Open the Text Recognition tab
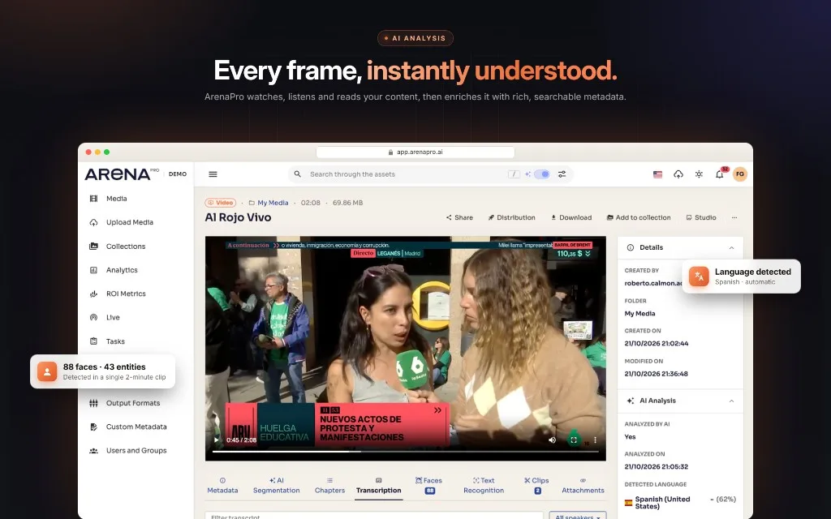Image resolution: width=831 pixels, height=519 pixels. point(484,486)
